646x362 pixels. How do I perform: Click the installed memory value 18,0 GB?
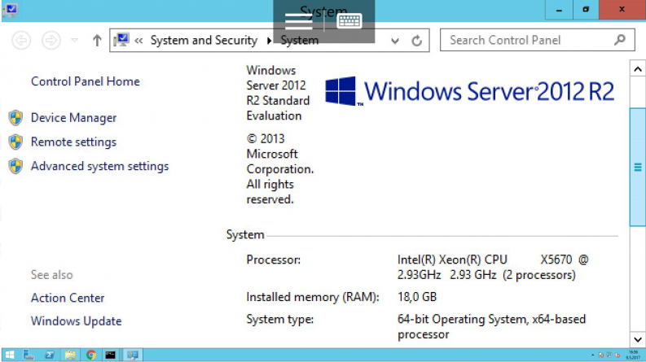point(417,297)
